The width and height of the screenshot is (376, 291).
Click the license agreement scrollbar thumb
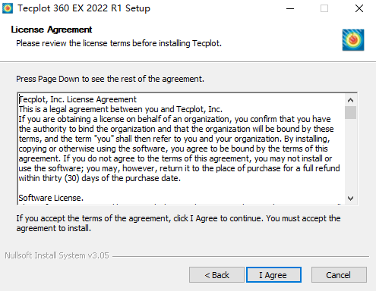tap(350, 112)
